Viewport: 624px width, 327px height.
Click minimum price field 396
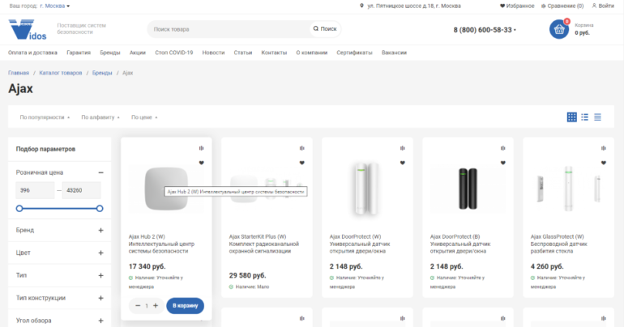point(35,190)
